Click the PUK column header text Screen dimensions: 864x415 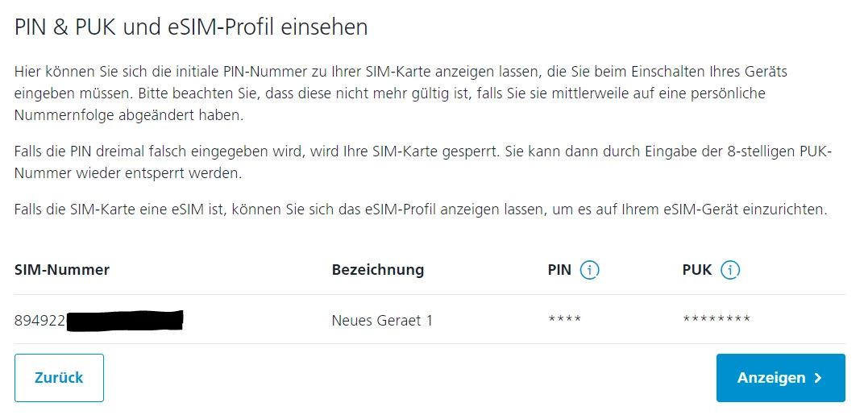696,270
